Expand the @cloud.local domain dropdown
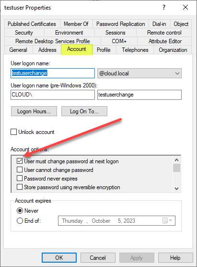197x267 pixels. (x=139, y=73)
